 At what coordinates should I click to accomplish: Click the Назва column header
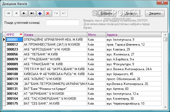coord(55,35)
